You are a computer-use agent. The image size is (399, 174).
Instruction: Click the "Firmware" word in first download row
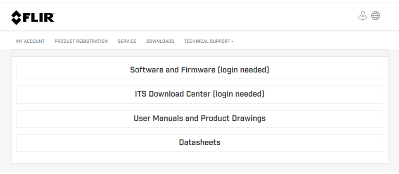(x=198, y=70)
